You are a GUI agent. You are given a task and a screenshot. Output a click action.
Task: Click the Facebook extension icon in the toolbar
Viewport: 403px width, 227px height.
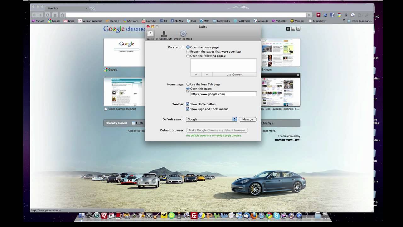click(332, 15)
